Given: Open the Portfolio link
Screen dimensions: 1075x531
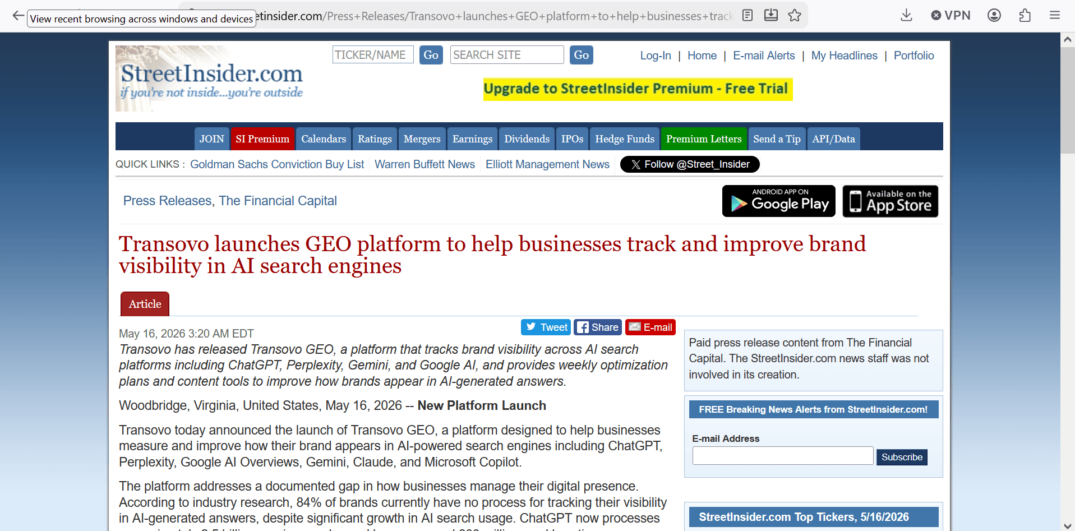Looking at the screenshot, I should 914,56.
